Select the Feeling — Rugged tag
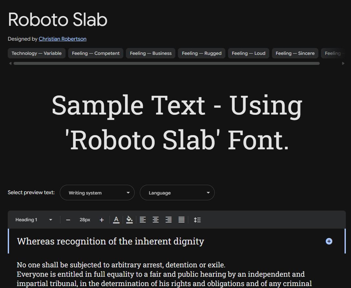 coord(202,53)
